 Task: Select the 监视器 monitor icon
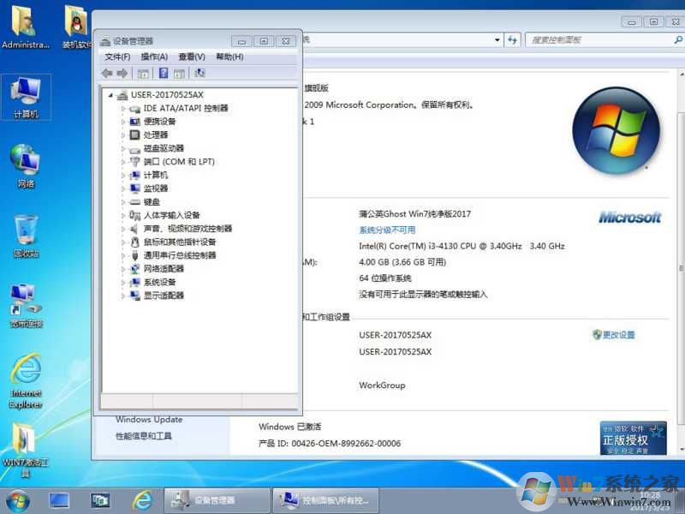tap(135, 188)
